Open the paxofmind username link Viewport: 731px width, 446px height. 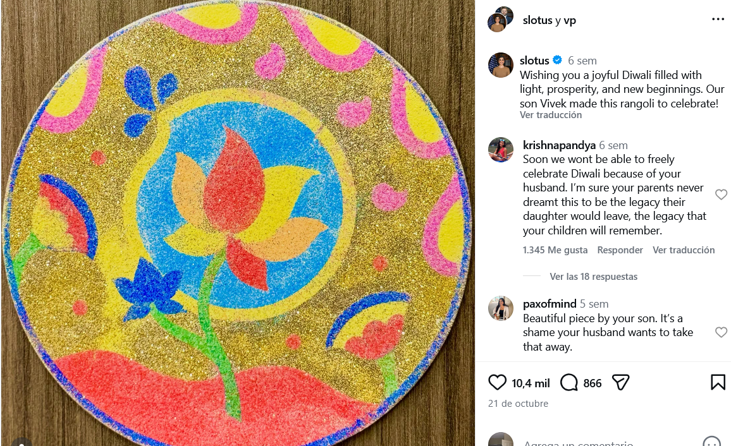click(550, 303)
